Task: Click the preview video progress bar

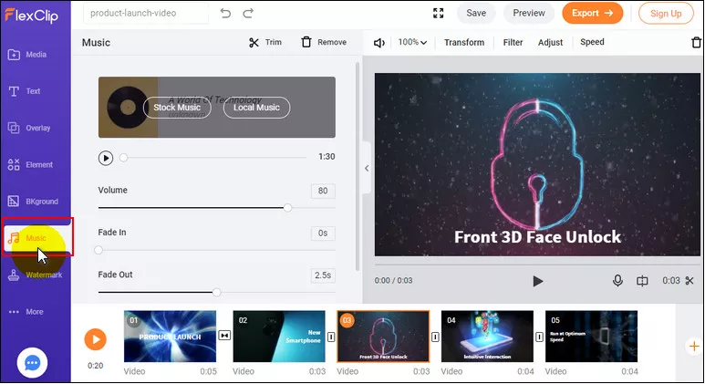Action: pos(537,265)
